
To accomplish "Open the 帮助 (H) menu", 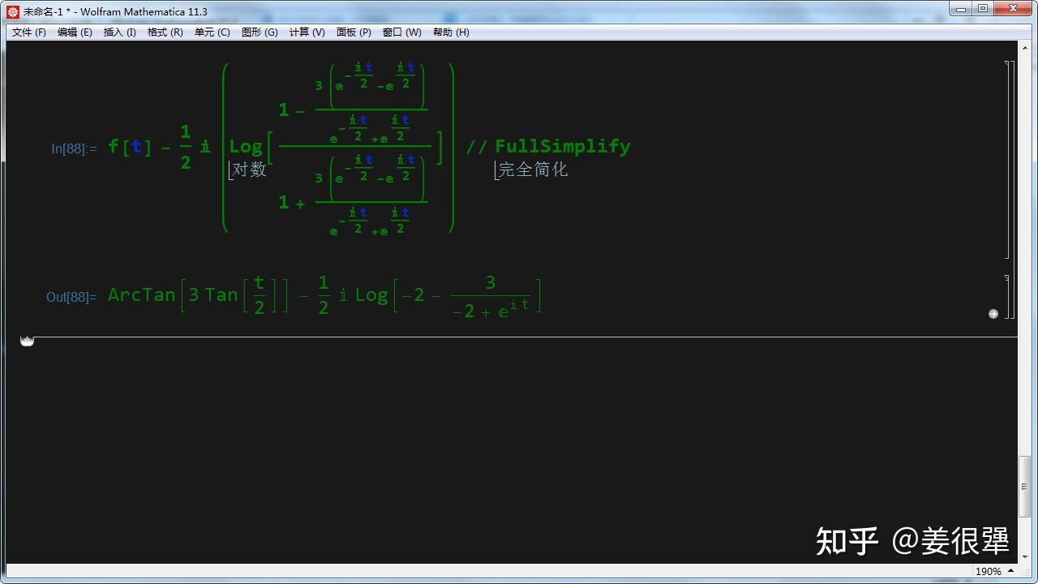I will 451,32.
